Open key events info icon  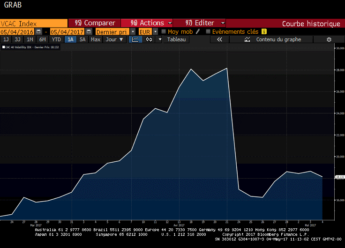pyautogui.click(x=264, y=32)
